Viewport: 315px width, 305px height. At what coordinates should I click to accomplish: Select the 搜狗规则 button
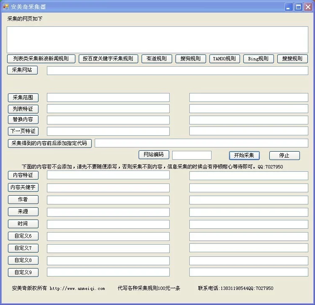[191, 59]
